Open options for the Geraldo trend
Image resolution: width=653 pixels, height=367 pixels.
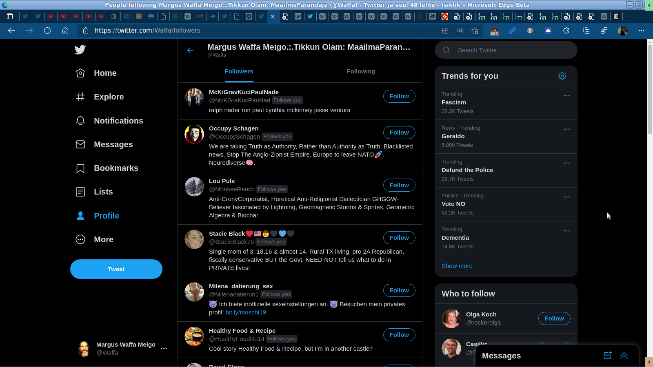tap(566, 129)
